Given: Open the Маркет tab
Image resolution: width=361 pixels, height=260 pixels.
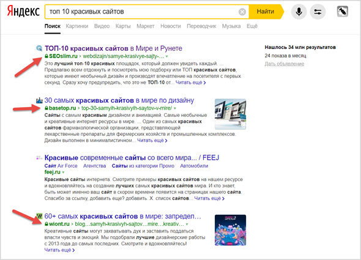Looking at the screenshot, I should [x=145, y=26].
